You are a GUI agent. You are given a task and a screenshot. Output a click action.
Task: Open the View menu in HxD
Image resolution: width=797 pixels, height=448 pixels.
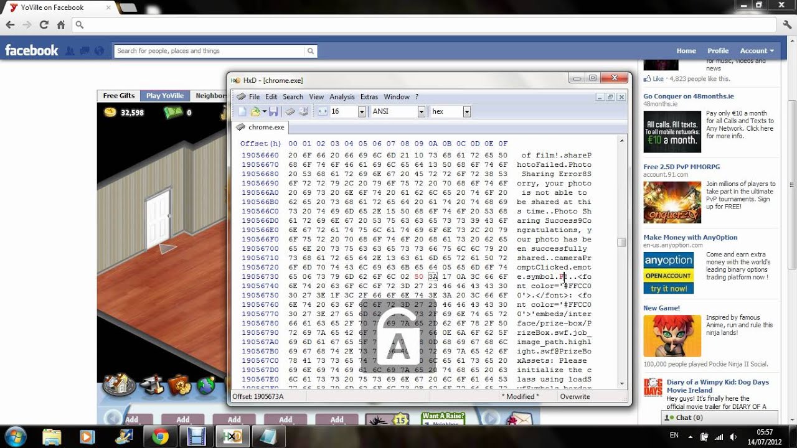click(x=316, y=96)
